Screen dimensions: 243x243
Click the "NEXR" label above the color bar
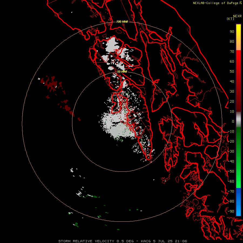point(237,16)
